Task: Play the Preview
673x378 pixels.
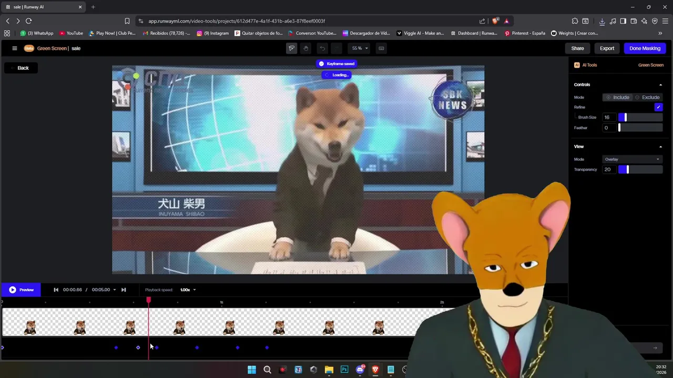Action: point(21,290)
